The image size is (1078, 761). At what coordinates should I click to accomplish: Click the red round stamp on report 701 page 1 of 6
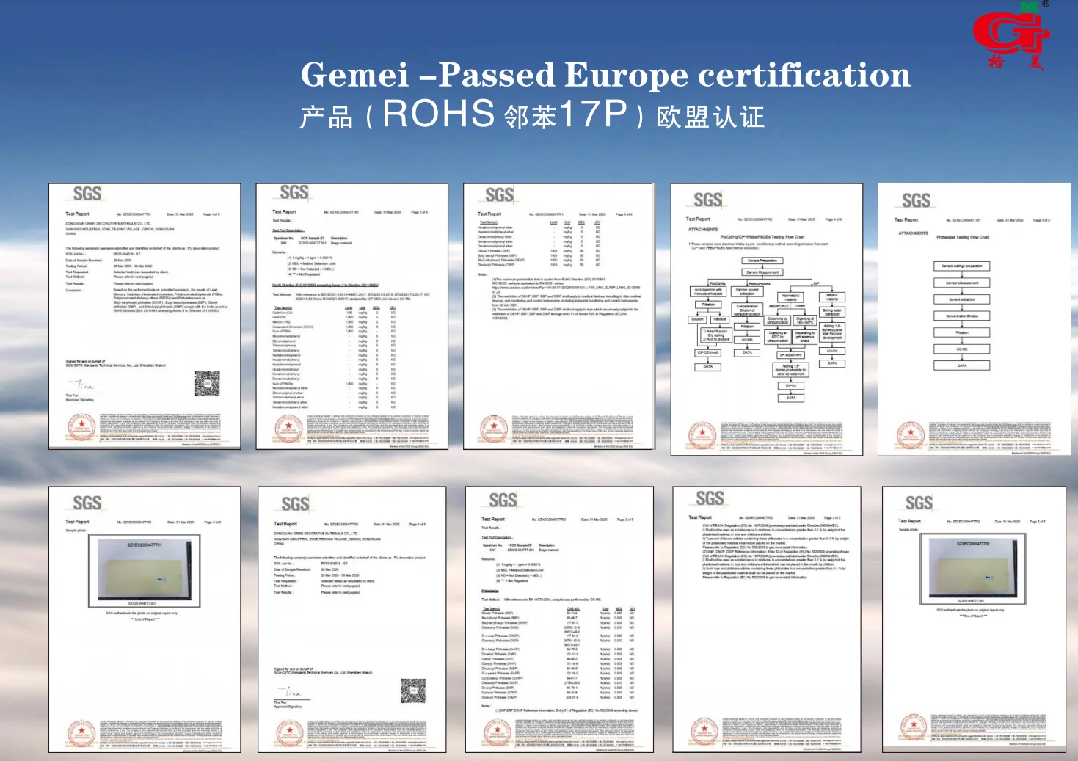pos(81,427)
